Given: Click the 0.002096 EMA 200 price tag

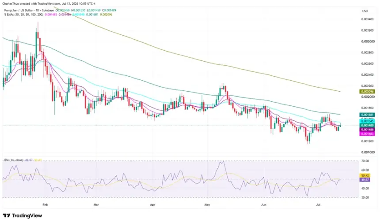Looking at the screenshot, I should coord(367,92).
